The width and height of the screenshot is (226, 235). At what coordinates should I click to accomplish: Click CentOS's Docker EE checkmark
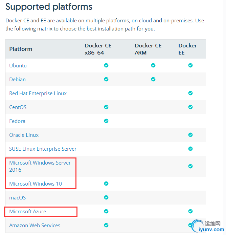pos(190,107)
